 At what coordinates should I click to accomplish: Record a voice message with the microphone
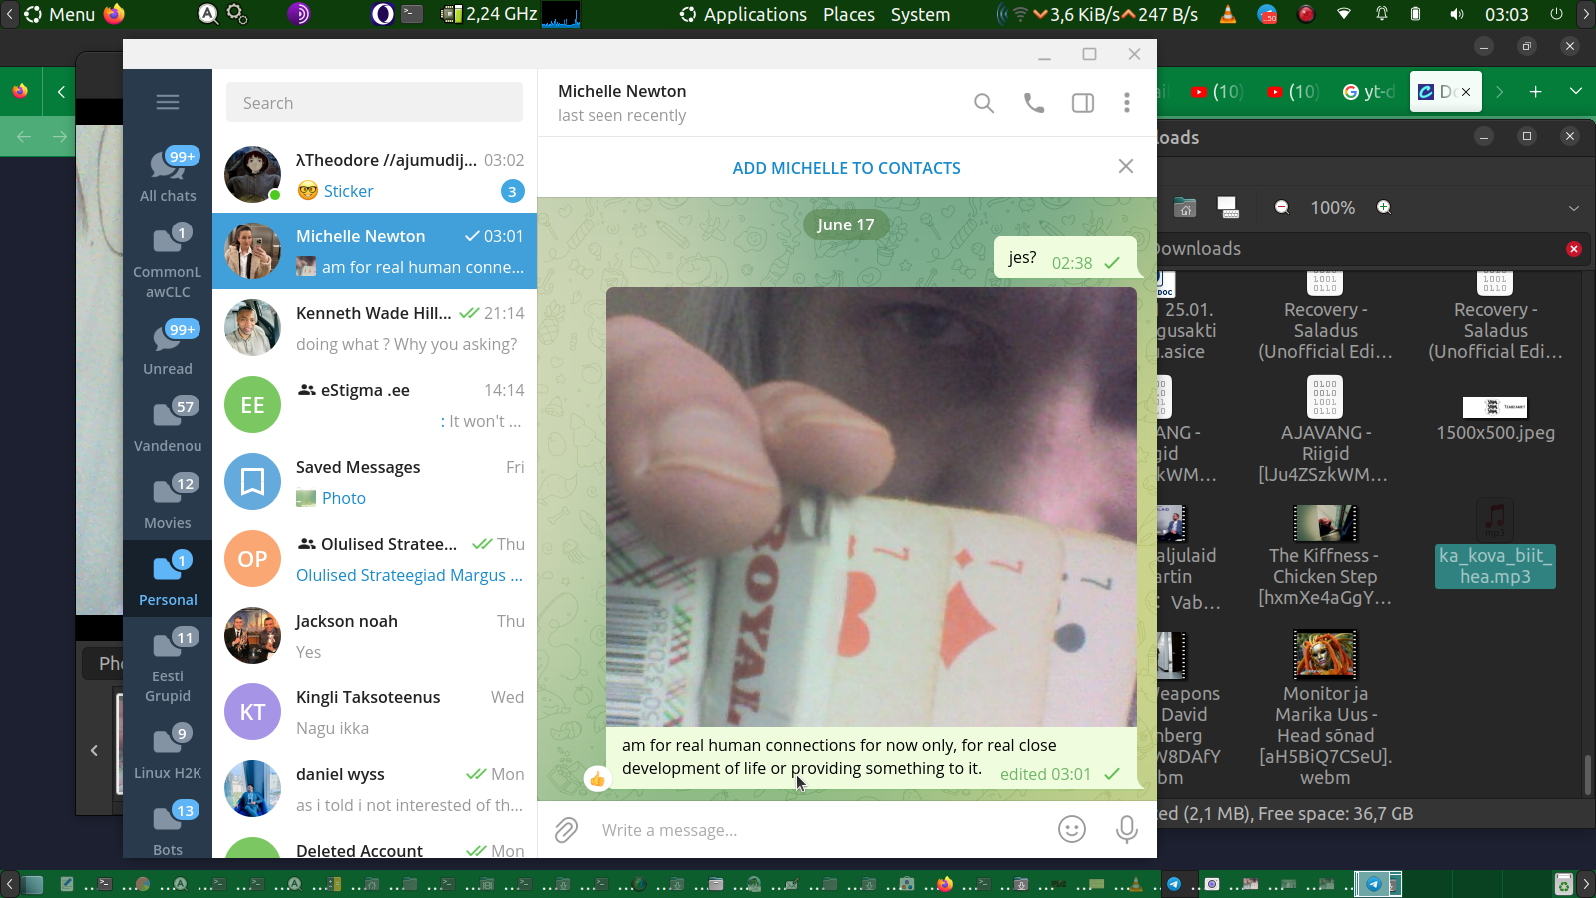[1127, 829]
